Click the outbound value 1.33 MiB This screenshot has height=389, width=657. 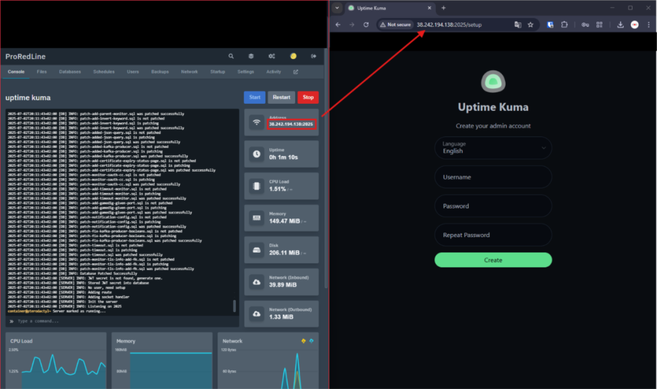click(281, 317)
